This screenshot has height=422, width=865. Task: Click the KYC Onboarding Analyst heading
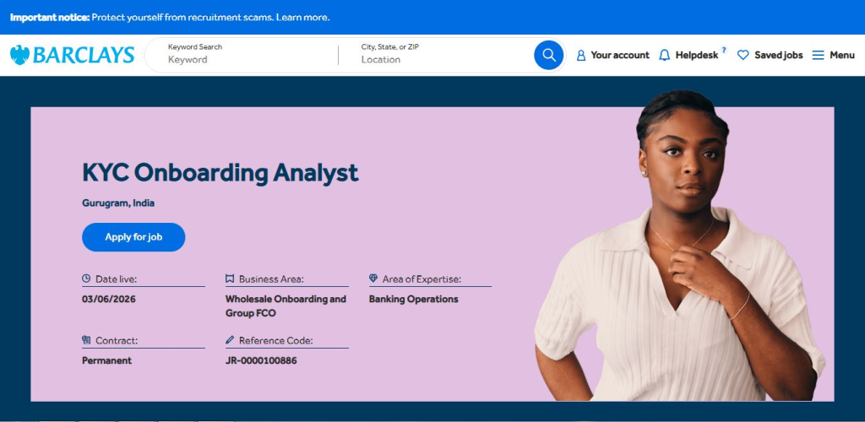[x=220, y=173]
